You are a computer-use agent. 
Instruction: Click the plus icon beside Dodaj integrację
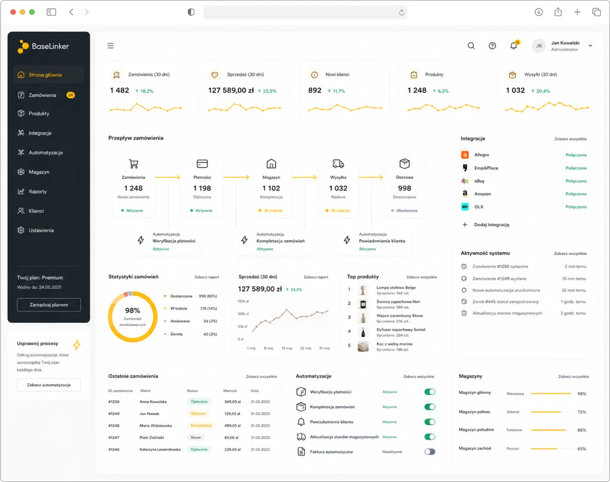pos(465,225)
